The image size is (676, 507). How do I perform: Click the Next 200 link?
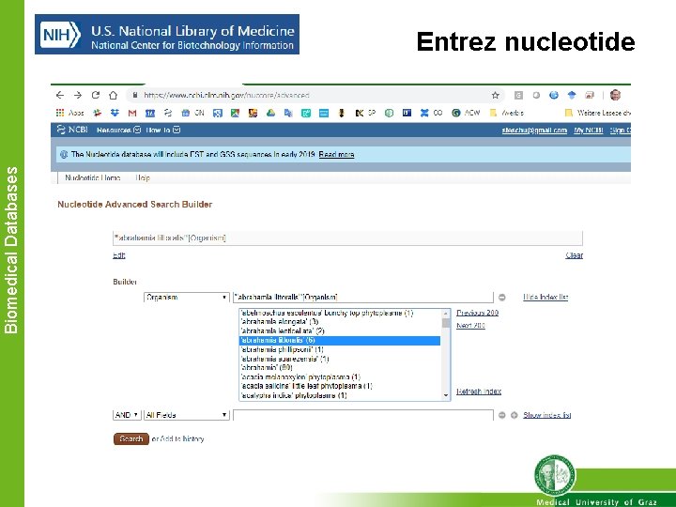point(470,326)
